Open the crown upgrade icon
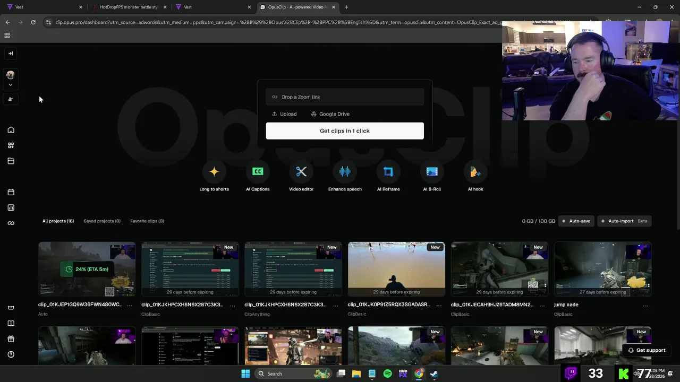The width and height of the screenshot is (680, 382). coord(11,308)
